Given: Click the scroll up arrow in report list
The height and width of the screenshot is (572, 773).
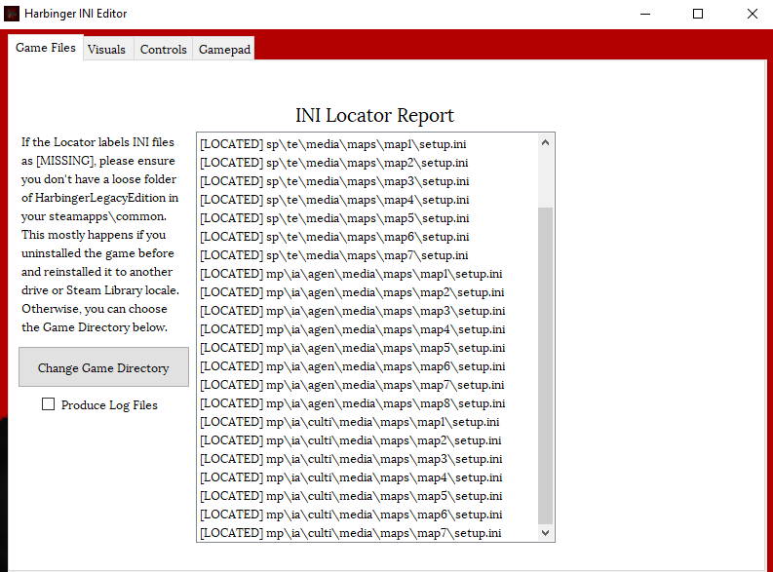Looking at the screenshot, I should click(x=545, y=143).
